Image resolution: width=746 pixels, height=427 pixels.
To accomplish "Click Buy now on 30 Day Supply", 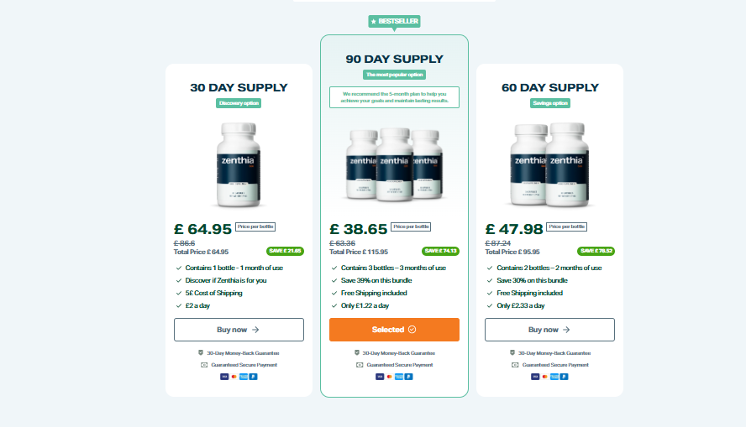I will 239,330.
